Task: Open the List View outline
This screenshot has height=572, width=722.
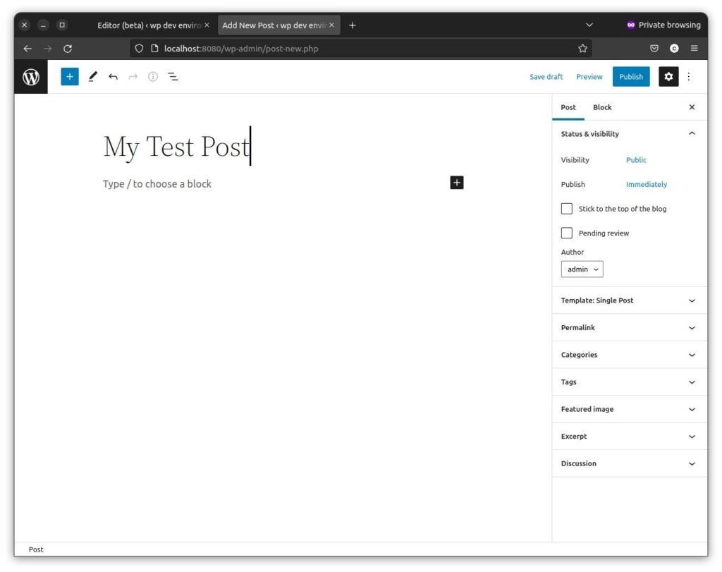Action: [x=173, y=77]
